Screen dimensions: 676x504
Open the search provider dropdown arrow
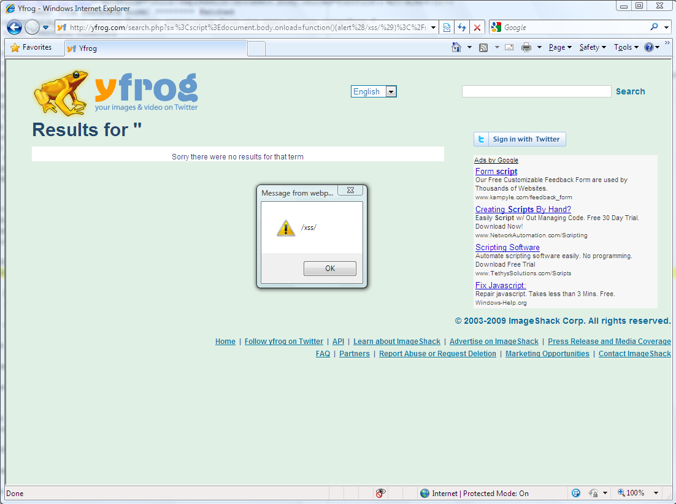tap(667, 28)
